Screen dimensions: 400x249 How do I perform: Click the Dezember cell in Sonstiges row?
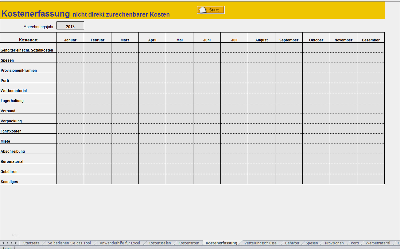[371, 179]
